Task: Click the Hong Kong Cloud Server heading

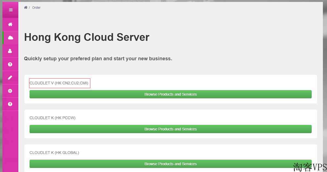Action: 87,37
